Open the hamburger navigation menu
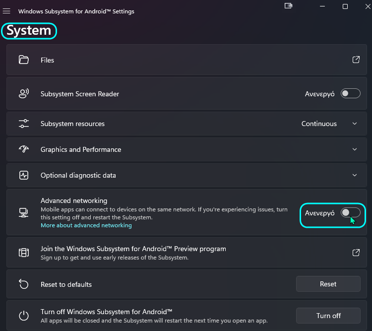Image resolution: width=372 pixels, height=331 pixels. pyautogui.click(x=6, y=11)
